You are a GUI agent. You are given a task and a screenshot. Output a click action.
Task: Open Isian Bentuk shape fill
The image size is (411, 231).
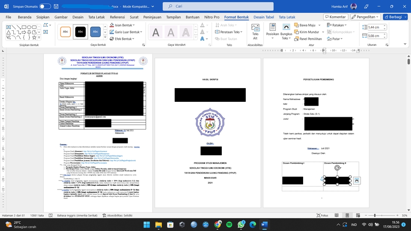tap(122, 25)
